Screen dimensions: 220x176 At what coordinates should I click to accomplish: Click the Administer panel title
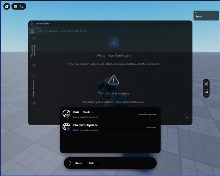click(43, 24)
